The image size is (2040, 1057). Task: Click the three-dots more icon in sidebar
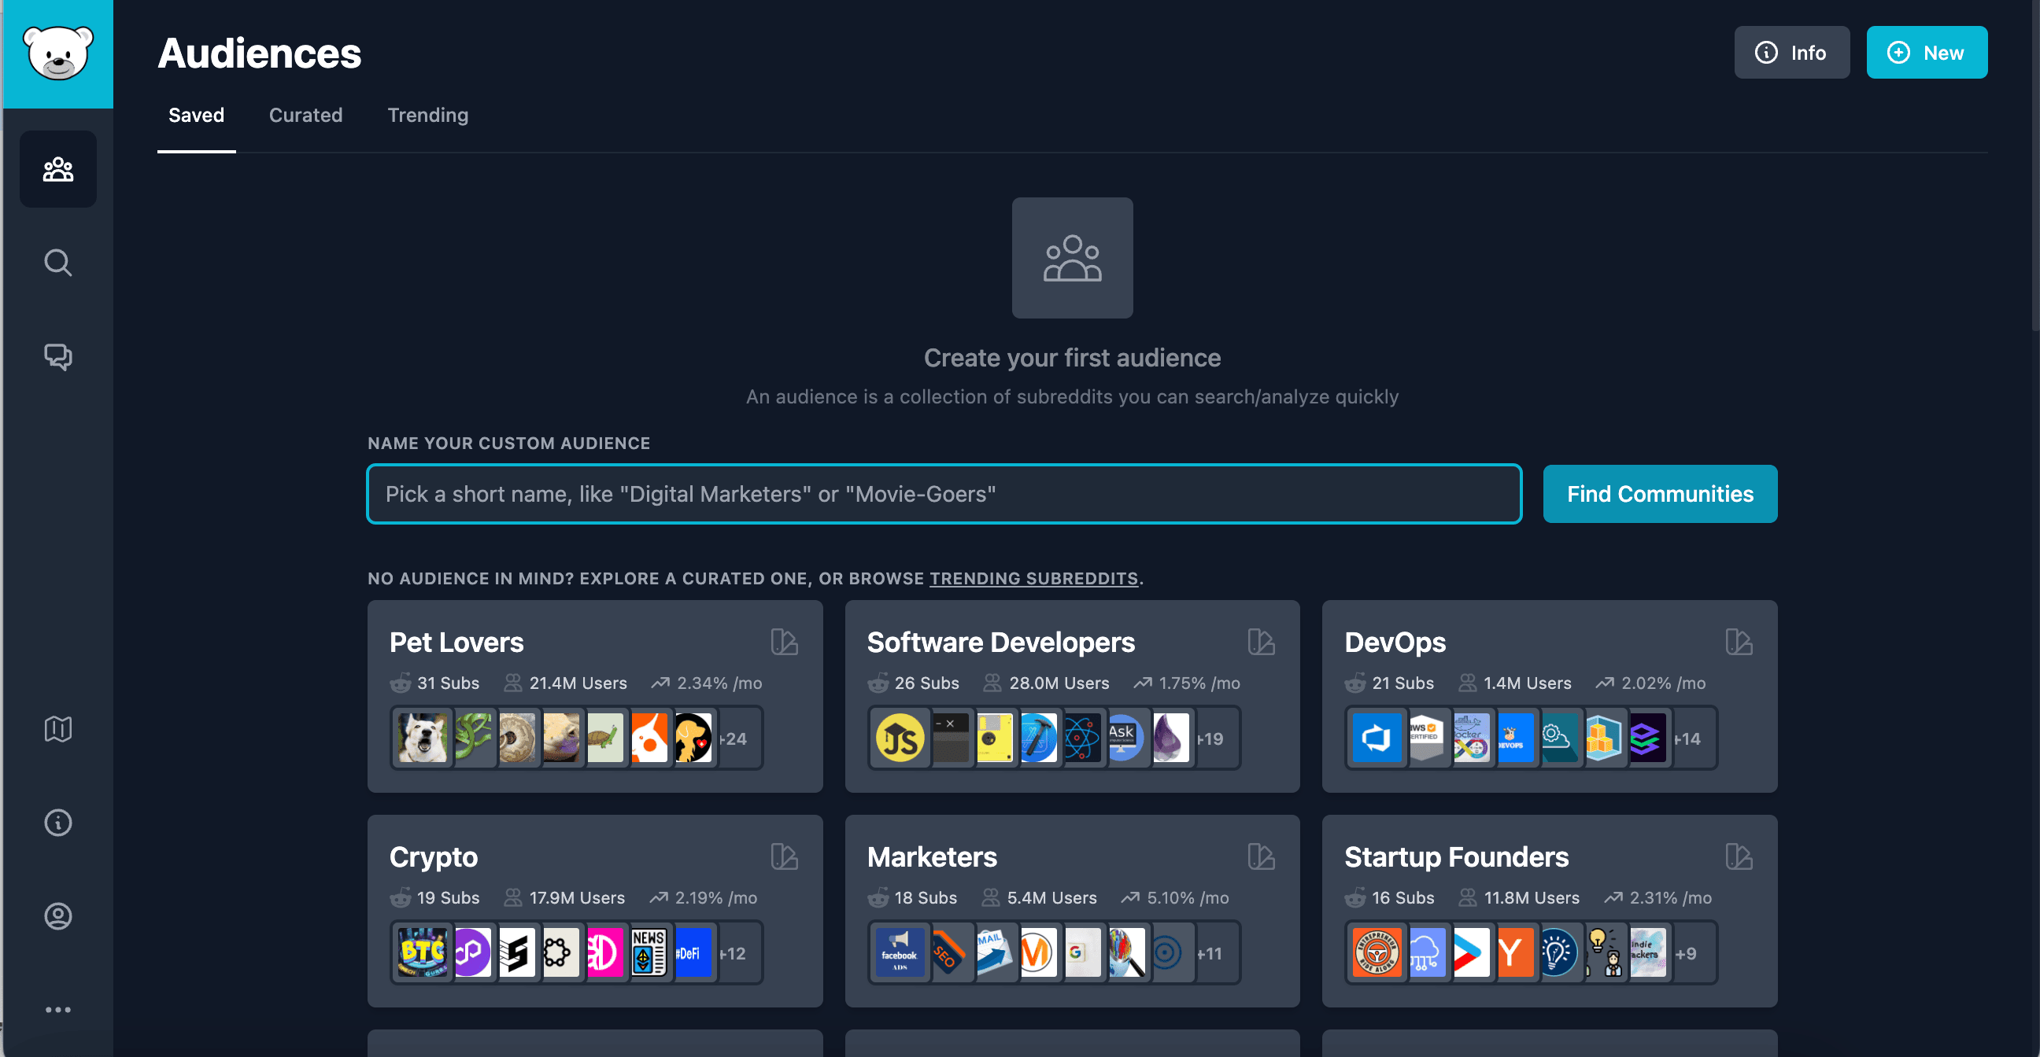tap(57, 1010)
